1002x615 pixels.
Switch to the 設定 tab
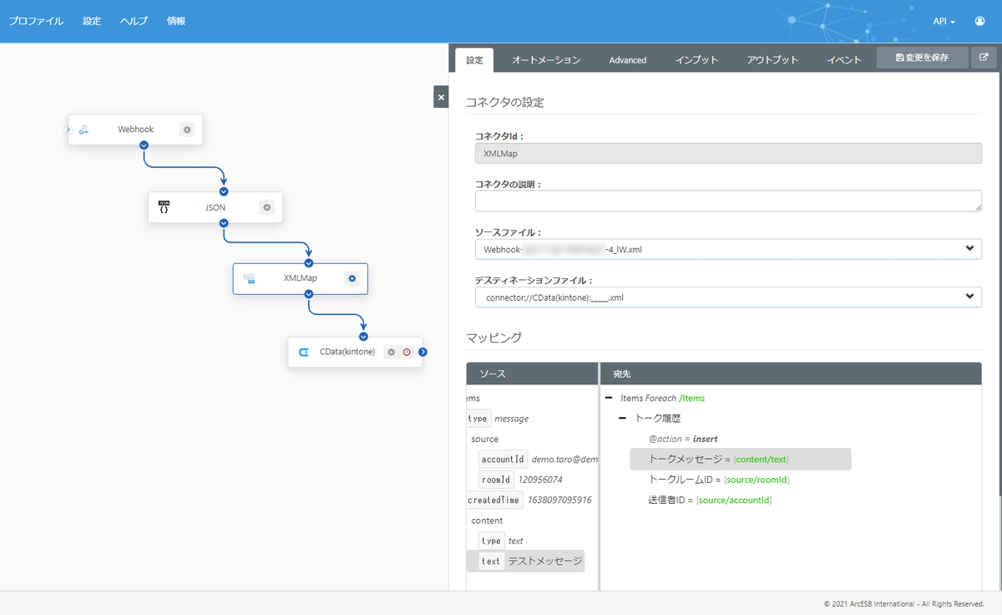point(474,60)
